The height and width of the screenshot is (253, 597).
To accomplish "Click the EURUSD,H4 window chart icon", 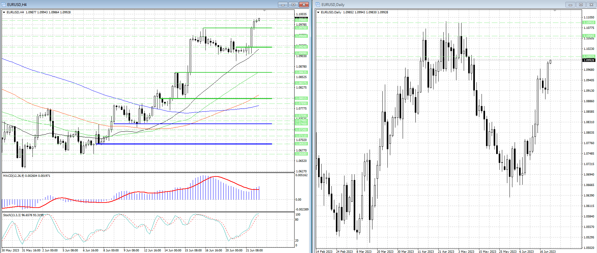I will [3, 4].
